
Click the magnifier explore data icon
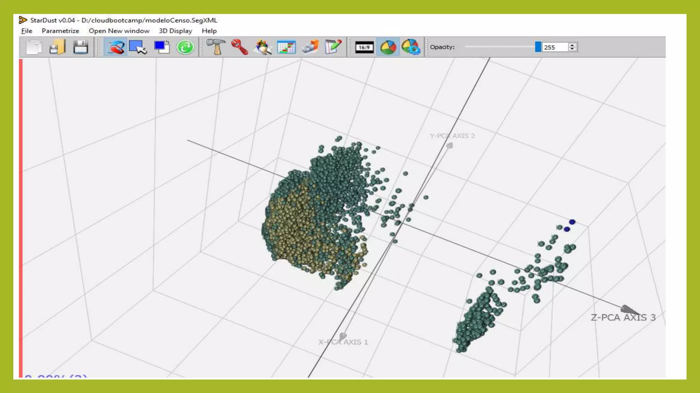262,47
